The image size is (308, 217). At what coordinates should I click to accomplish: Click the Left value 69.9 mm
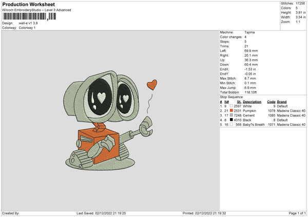click(x=251, y=51)
